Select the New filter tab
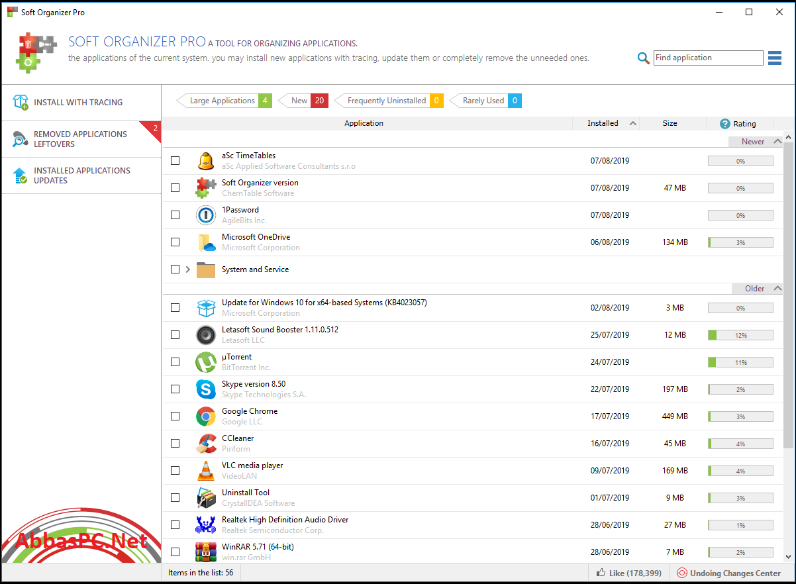The width and height of the screenshot is (796, 584). [303, 101]
